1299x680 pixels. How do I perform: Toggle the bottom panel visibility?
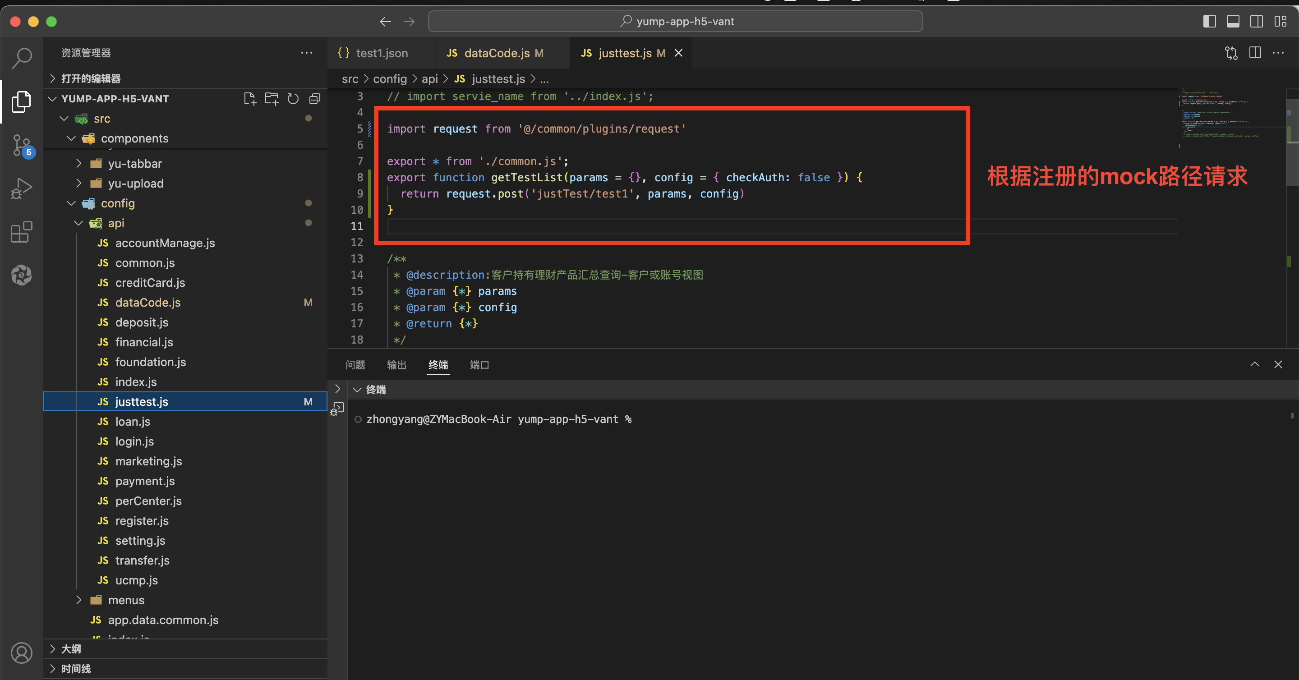[1233, 21]
